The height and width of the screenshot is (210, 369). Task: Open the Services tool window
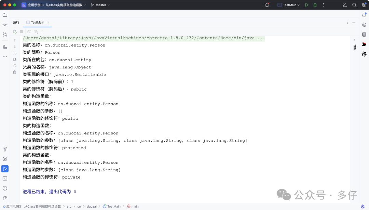[5, 159]
